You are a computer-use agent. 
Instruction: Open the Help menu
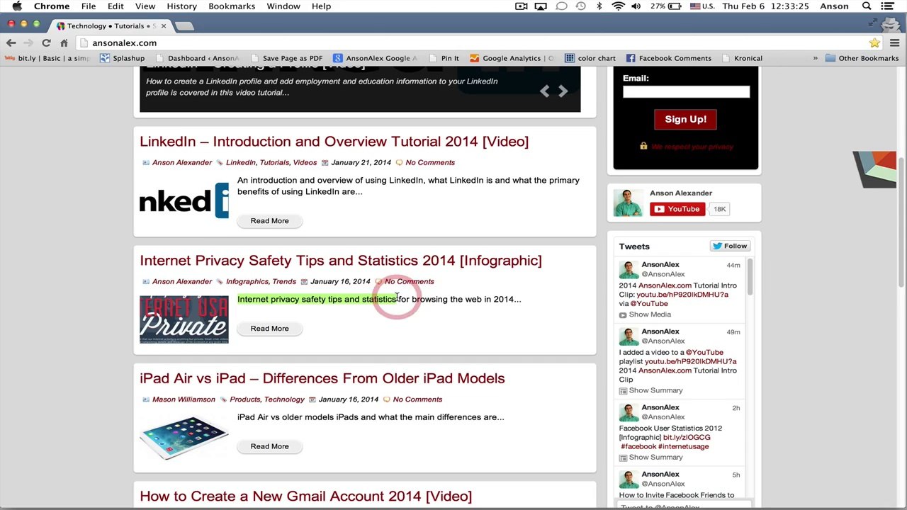tap(321, 6)
